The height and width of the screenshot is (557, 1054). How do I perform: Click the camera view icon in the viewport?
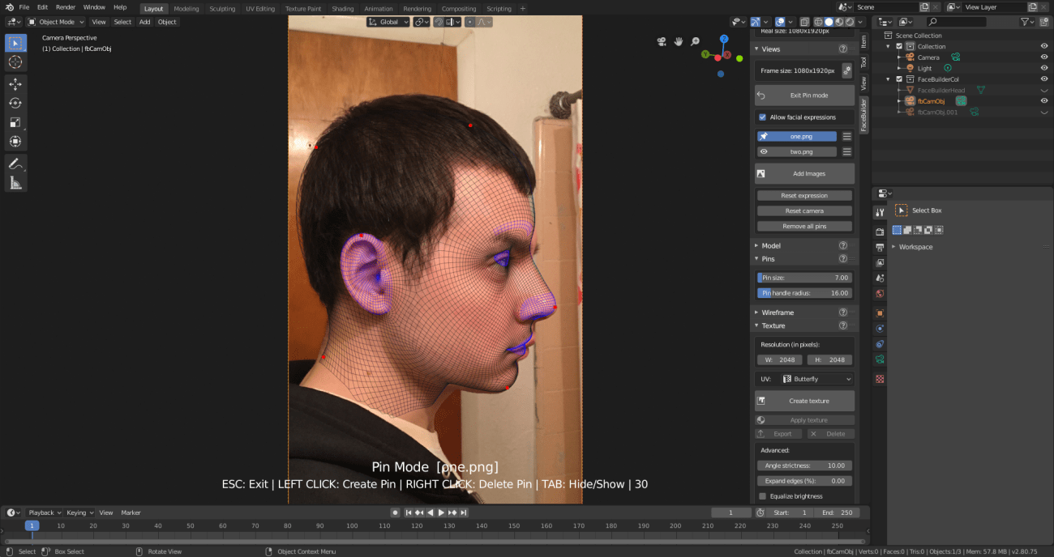point(662,40)
